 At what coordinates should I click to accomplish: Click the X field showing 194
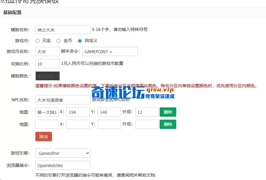(78, 112)
